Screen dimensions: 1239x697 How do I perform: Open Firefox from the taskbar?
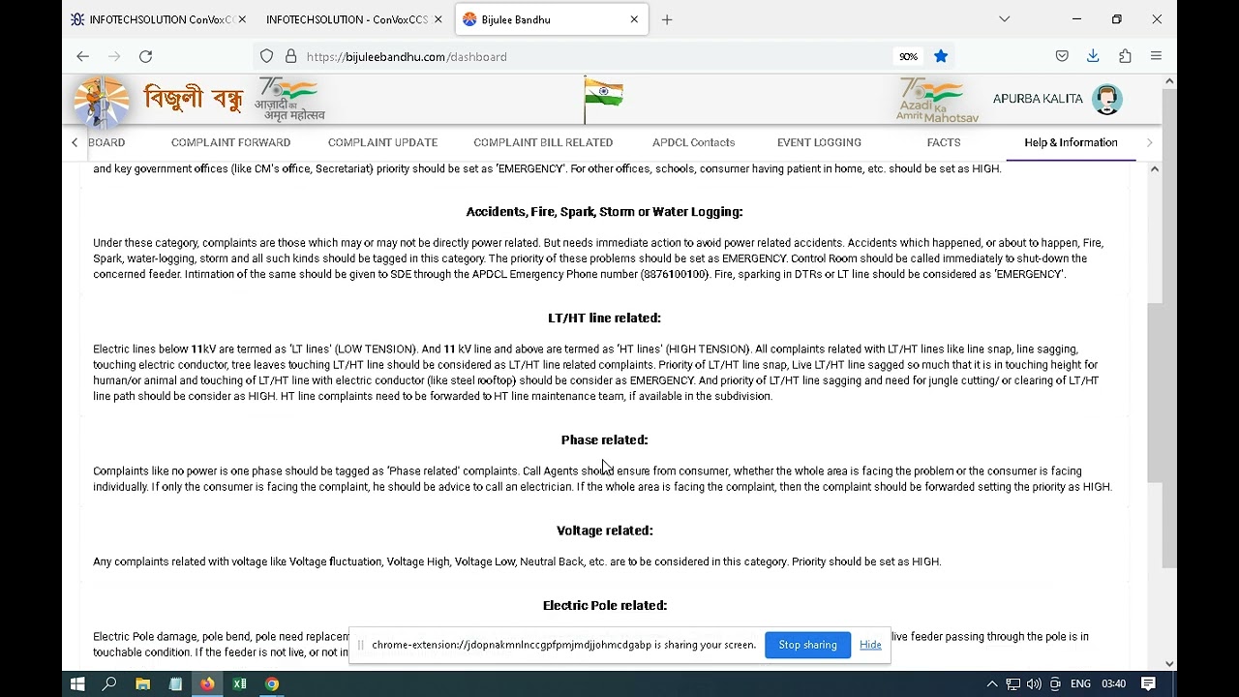point(207,683)
